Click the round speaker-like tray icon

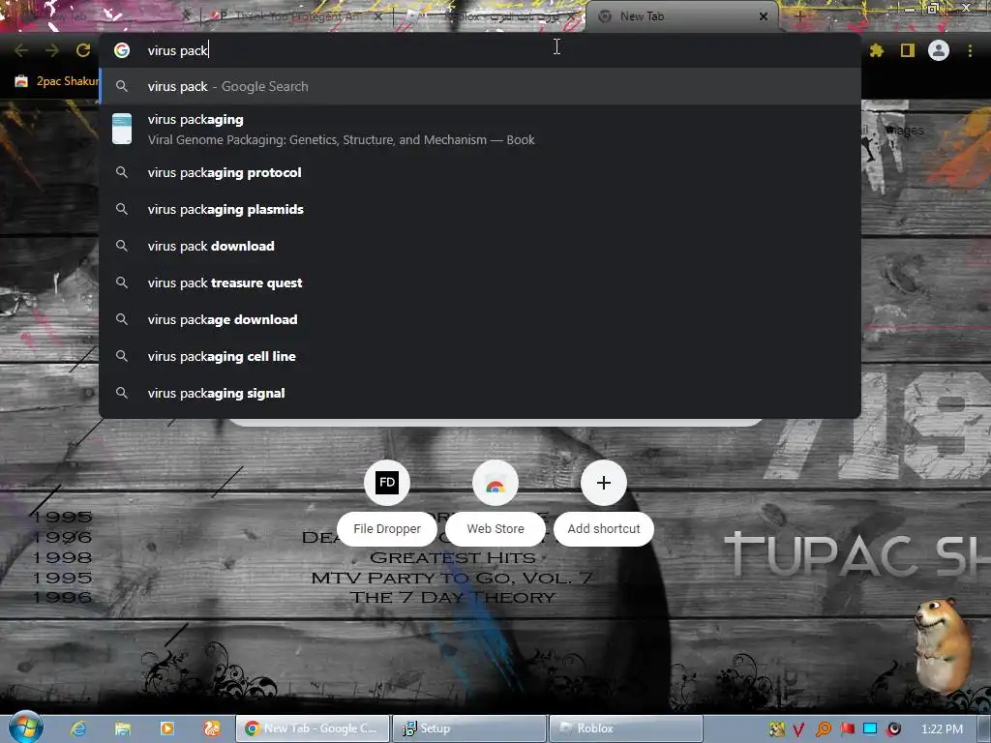893,729
